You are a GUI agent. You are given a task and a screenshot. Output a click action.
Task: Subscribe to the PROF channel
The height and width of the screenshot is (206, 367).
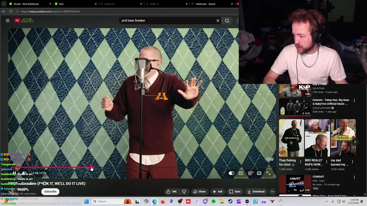(50, 192)
